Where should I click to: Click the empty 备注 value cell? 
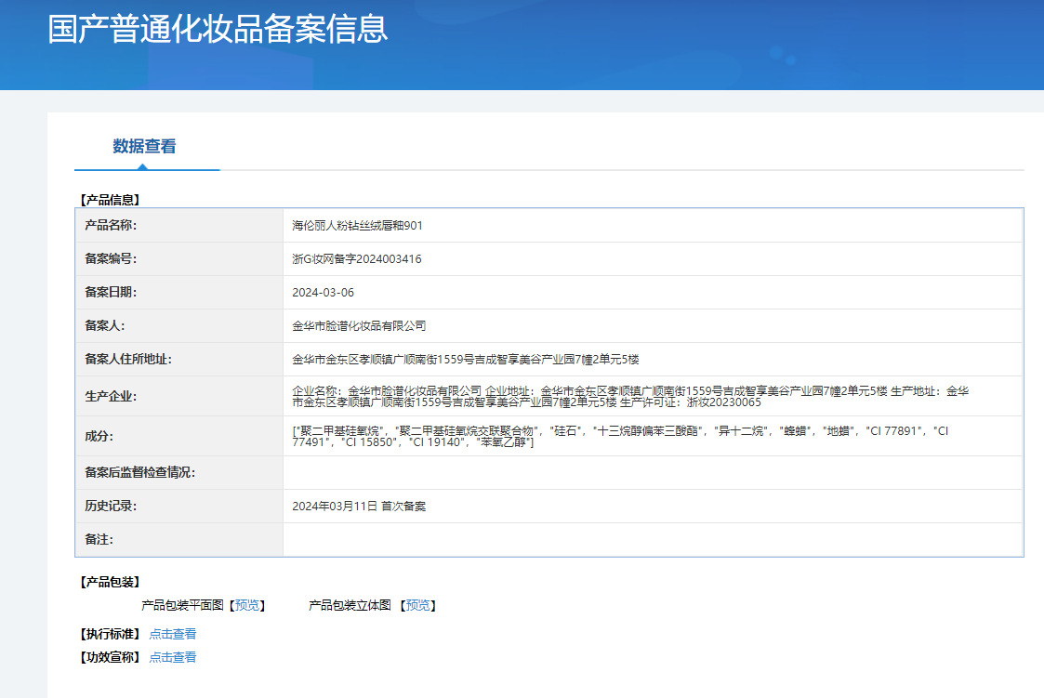(651, 539)
